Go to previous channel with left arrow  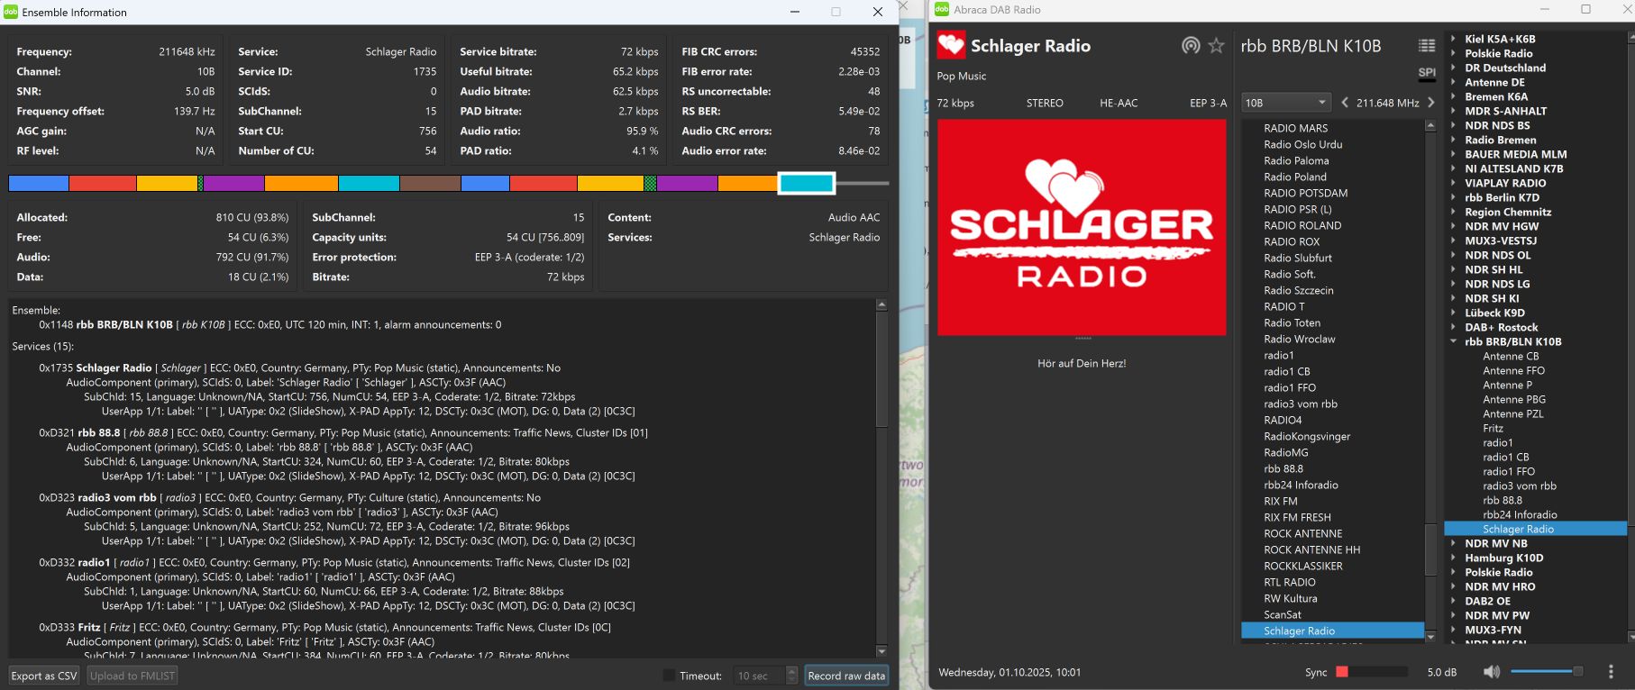point(1345,103)
